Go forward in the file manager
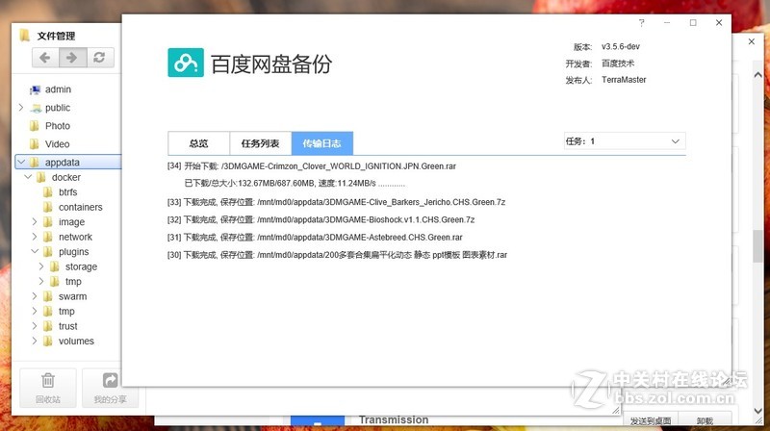Image resolution: width=770 pixels, height=431 pixels. click(x=73, y=58)
